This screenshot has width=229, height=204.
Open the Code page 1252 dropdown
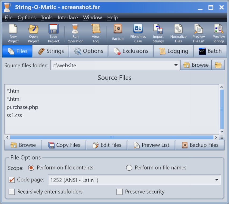click(x=217, y=180)
